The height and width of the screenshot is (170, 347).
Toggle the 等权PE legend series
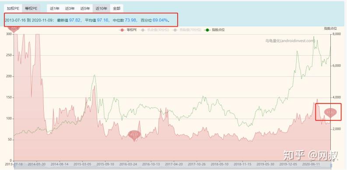pos(128,30)
